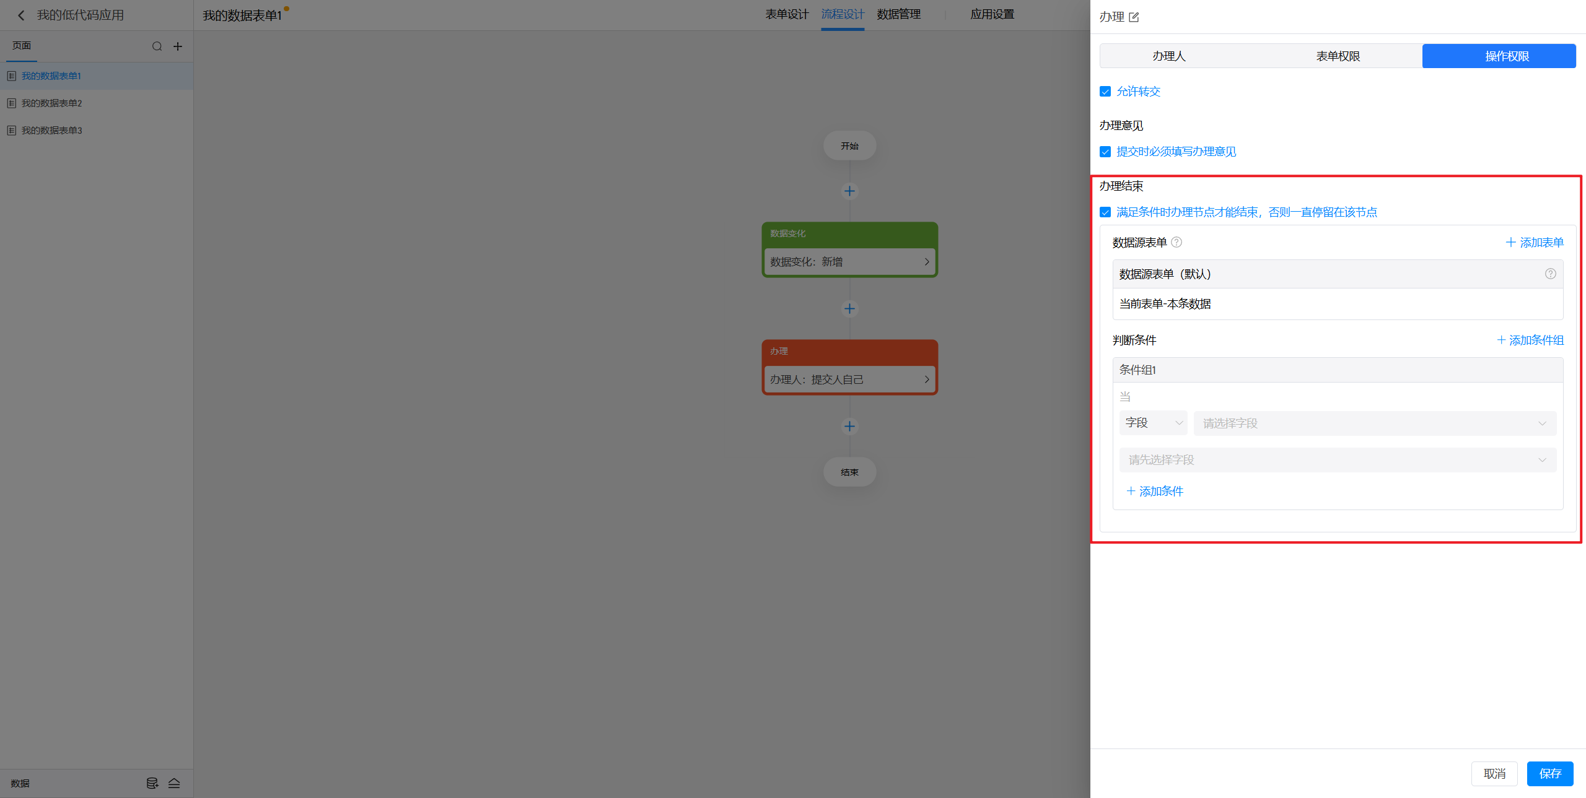
Task: Click the back arrow beside 我的低代码应用
Action: tap(21, 15)
